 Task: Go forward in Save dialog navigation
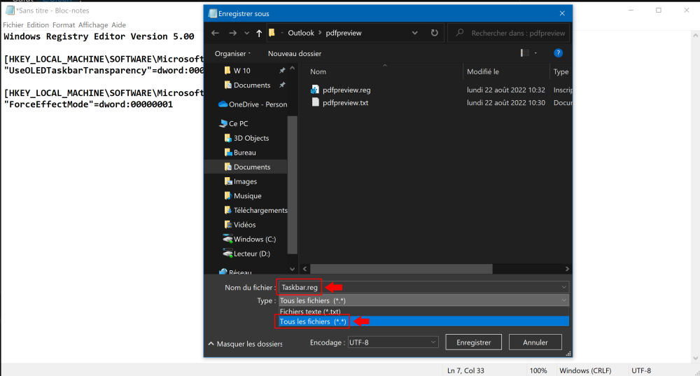coord(232,33)
